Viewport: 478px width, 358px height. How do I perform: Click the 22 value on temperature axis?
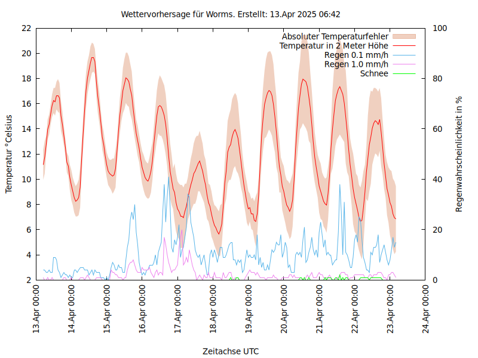pyautogui.click(x=26, y=28)
